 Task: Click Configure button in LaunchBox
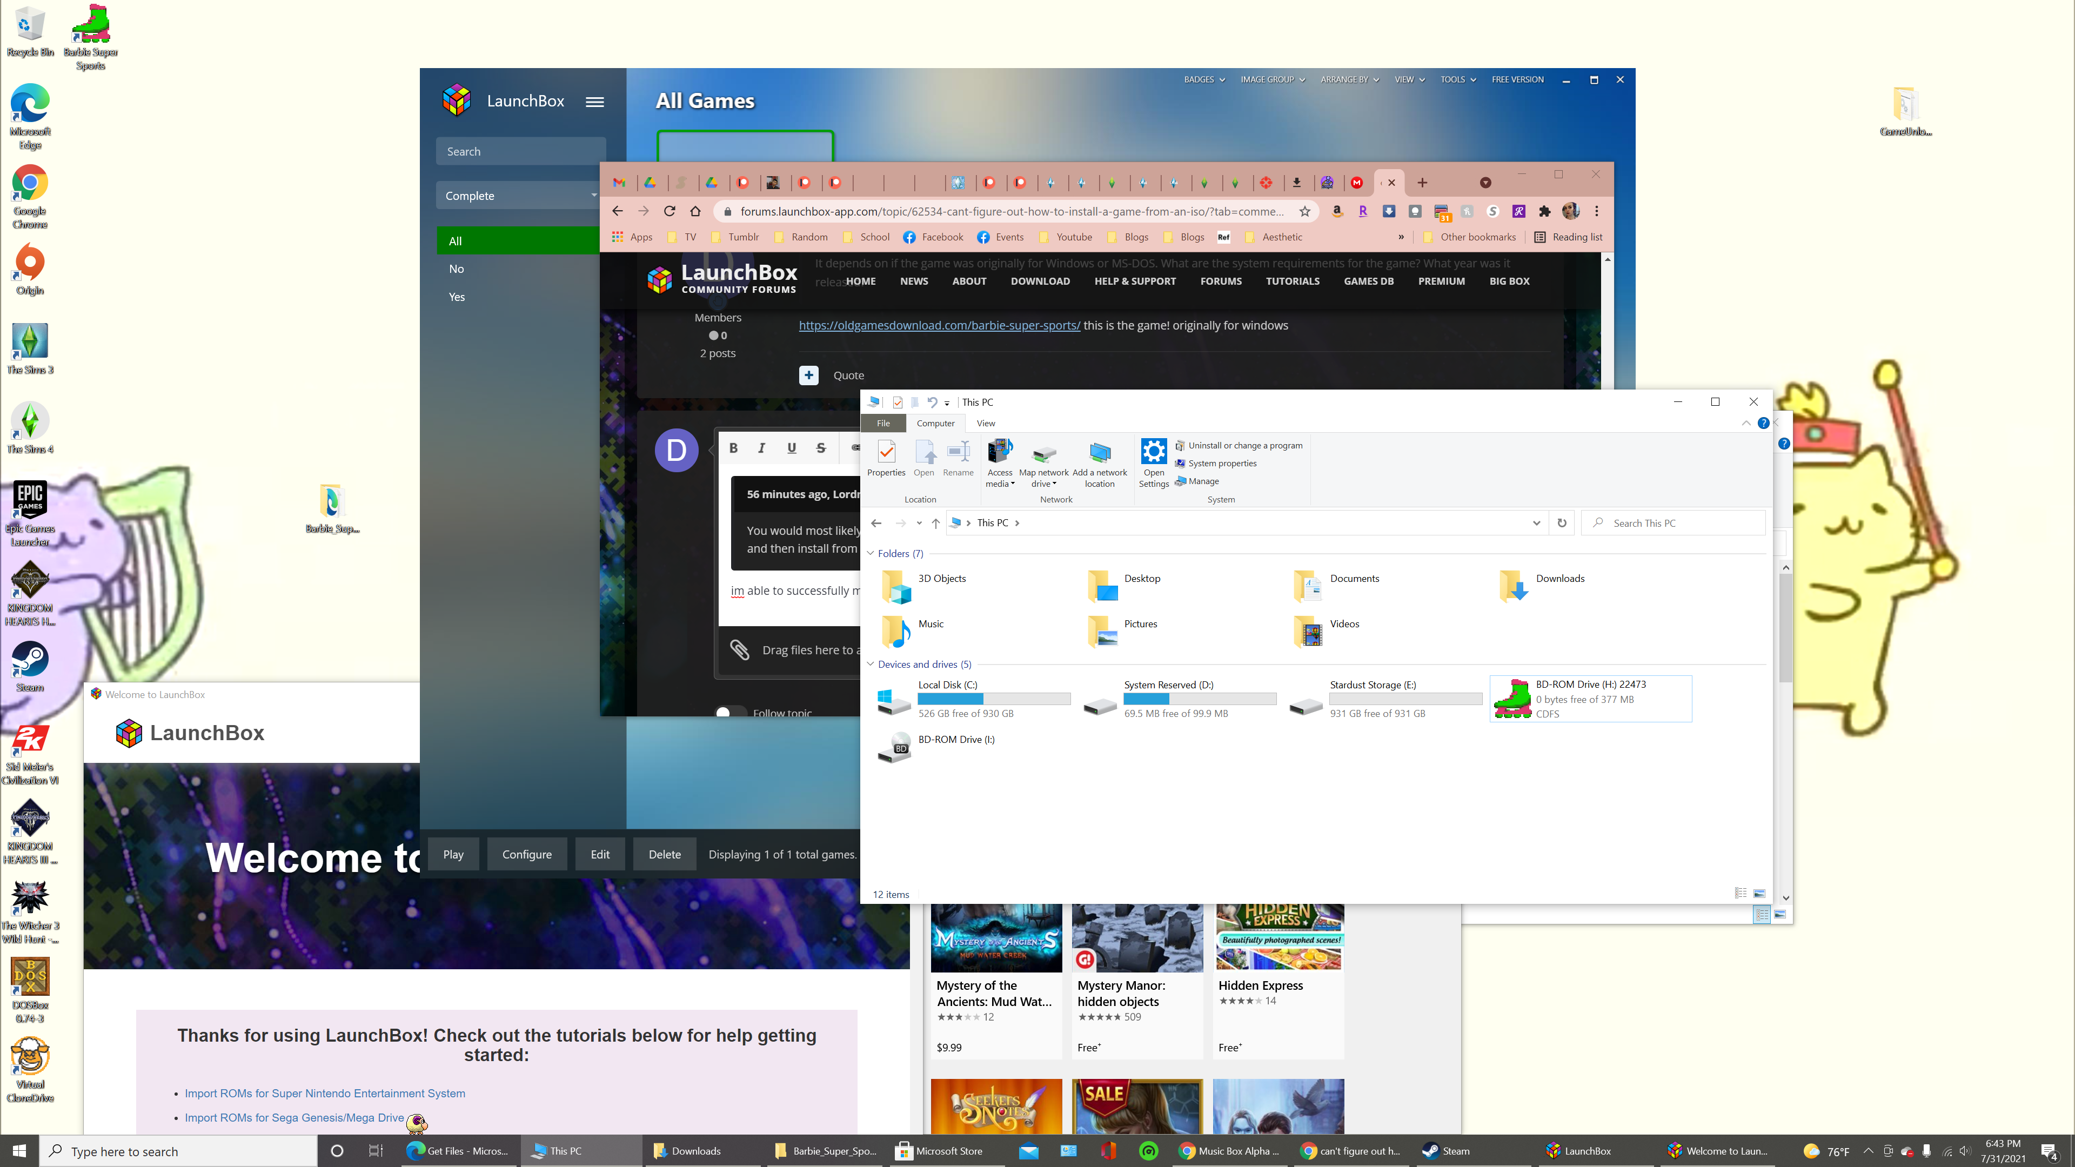527,854
